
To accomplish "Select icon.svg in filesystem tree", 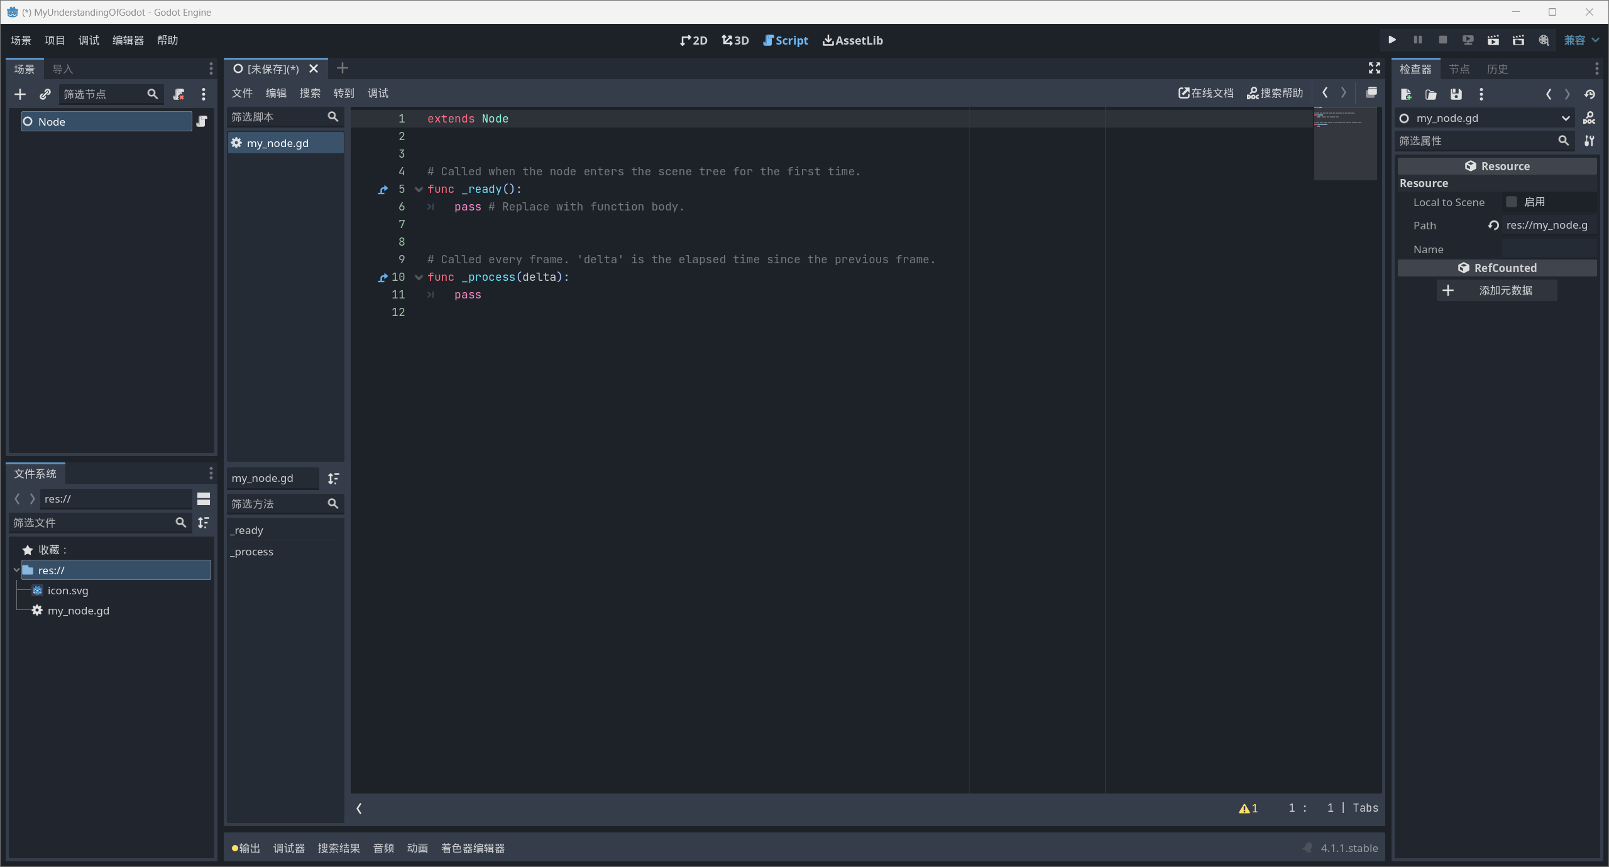I will (x=68, y=591).
